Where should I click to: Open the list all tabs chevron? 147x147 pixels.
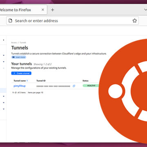click(145, 10)
